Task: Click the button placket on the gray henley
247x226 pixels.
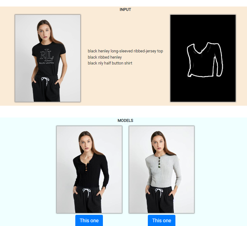Action: click(x=159, y=162)
